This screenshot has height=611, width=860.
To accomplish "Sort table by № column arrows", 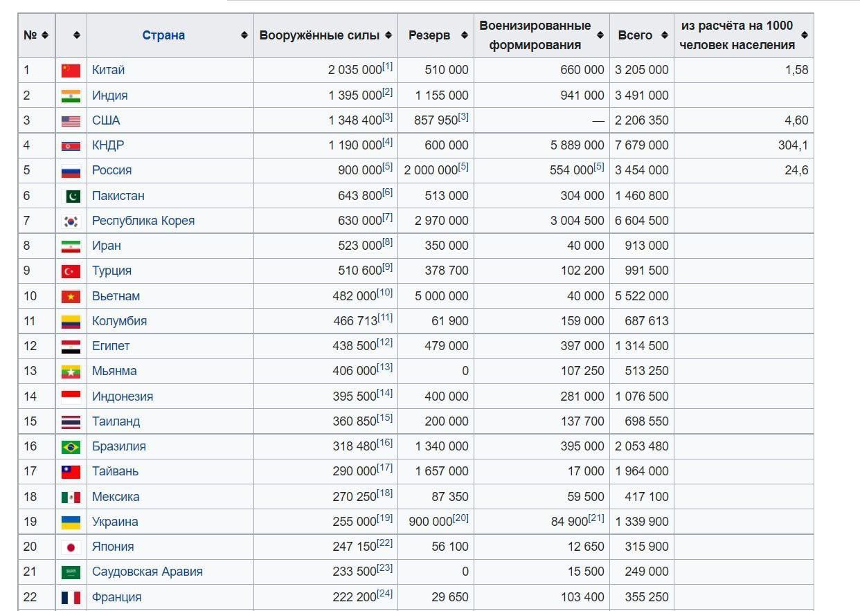I will [x=45, y=35].
